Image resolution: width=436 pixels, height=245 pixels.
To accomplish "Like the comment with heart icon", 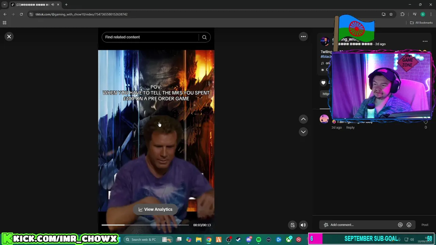I will point(425,122).
